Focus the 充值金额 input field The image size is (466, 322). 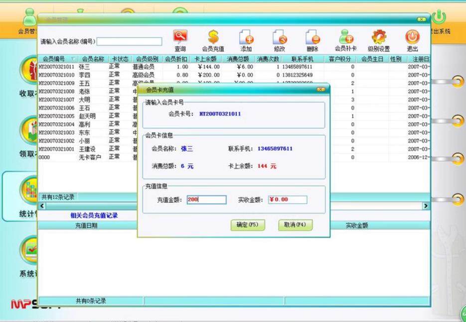click(x=206, y=200)
